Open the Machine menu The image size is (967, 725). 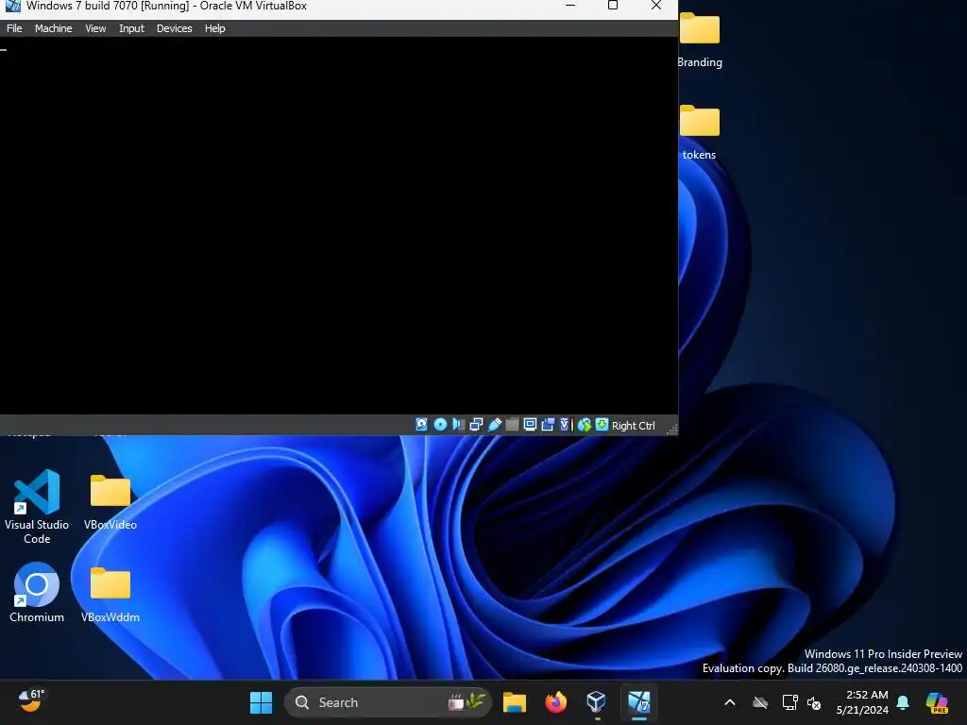point(53,28)
